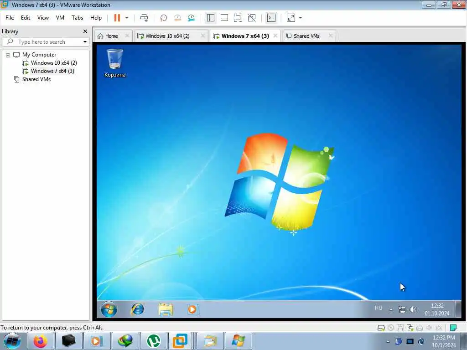Click the USB device status icon
The image size is (467, 350).
click(439, 328)
